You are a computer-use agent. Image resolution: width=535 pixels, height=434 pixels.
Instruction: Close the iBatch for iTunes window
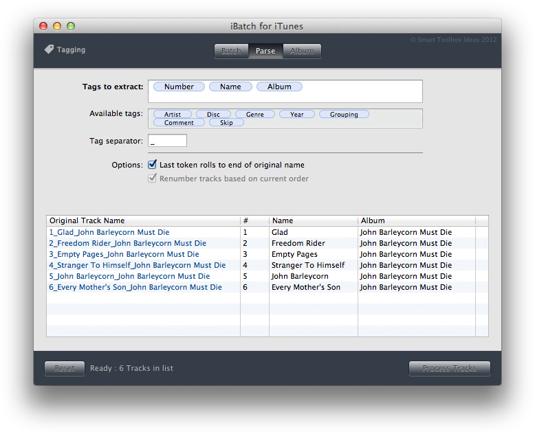click(43, 26)
